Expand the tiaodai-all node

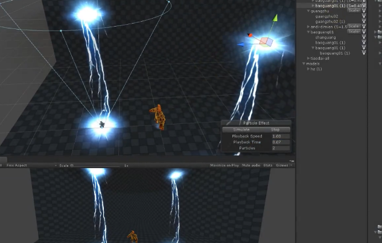(308, 58)
